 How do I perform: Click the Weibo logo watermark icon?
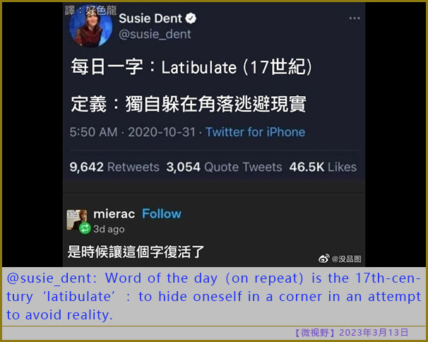coord(323,258)
